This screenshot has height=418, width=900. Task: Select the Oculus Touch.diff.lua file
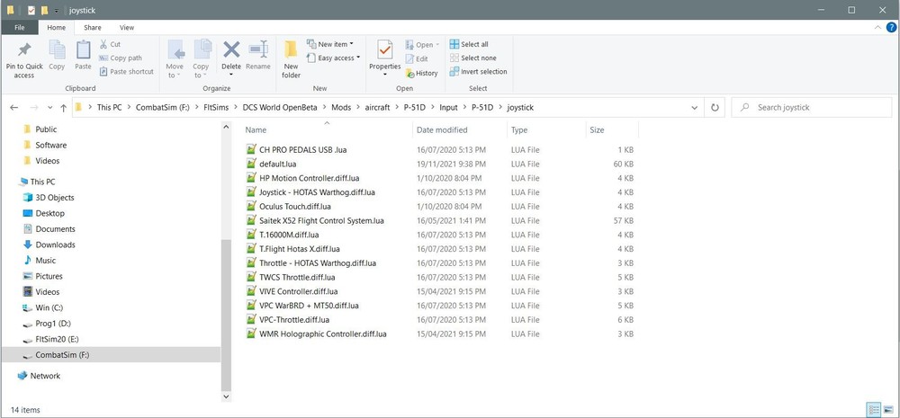pos(295,207)
